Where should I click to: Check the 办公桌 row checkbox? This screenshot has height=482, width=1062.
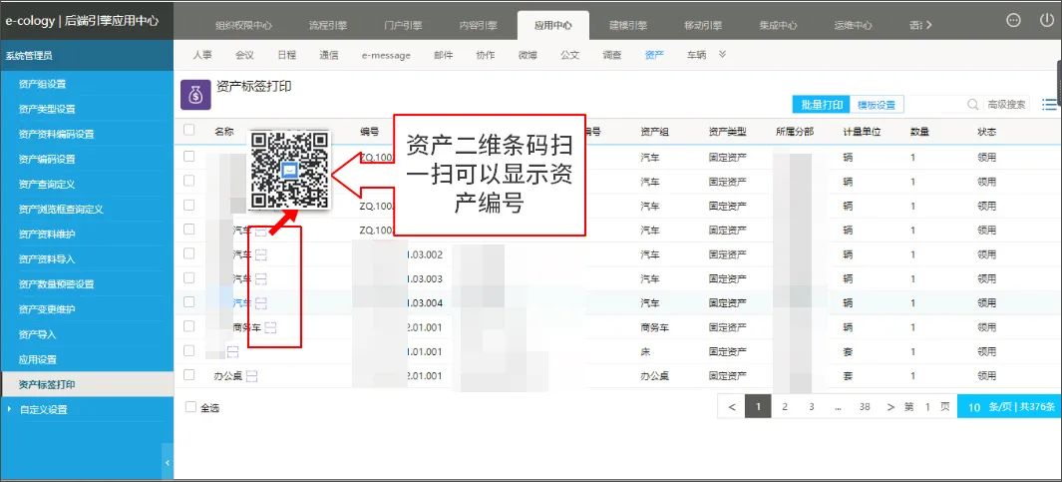click(188, 374)
